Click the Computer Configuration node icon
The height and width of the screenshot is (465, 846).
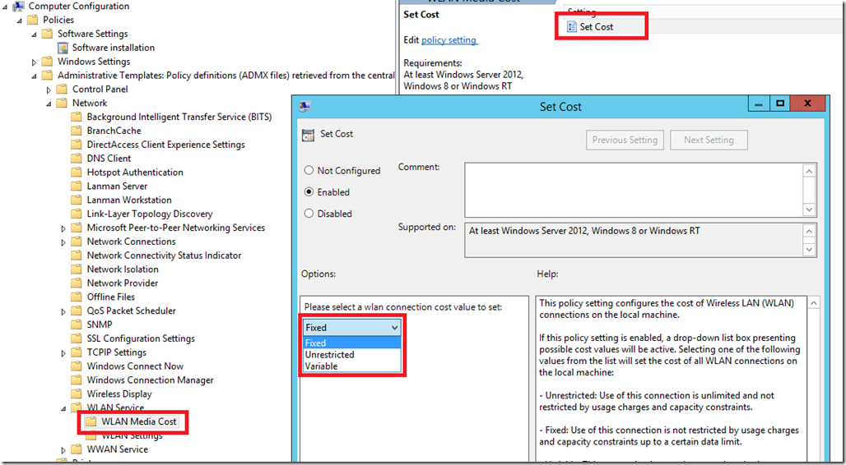tap(18, 7)
